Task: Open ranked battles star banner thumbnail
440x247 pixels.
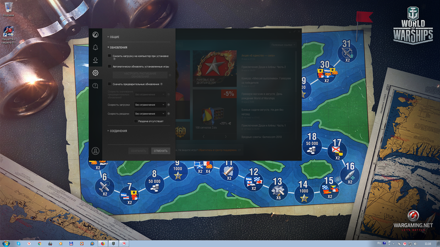Action: click(x=215, y=68)
